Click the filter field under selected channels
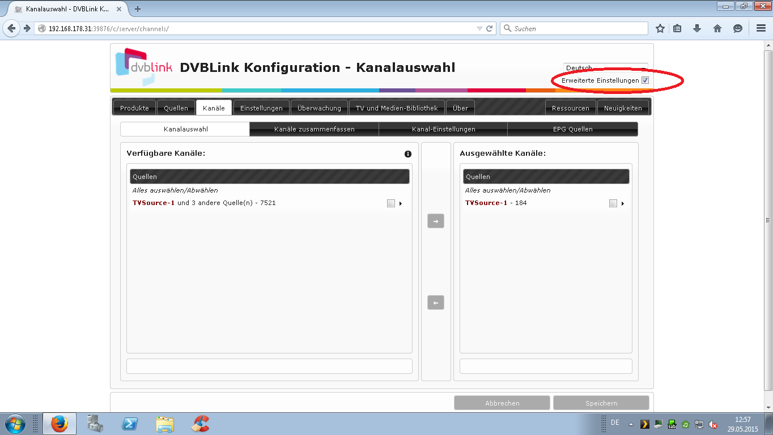The width and height of the screenshot is (773, 435). 546,366
